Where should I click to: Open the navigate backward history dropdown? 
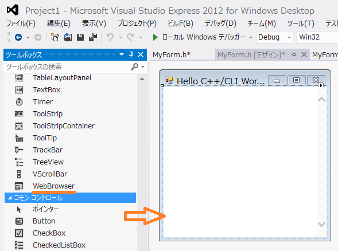28,37
